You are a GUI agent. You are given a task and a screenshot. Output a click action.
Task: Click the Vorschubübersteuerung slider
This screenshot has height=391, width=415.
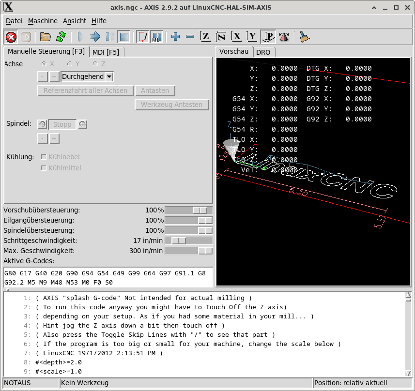[x=189, y=211]
